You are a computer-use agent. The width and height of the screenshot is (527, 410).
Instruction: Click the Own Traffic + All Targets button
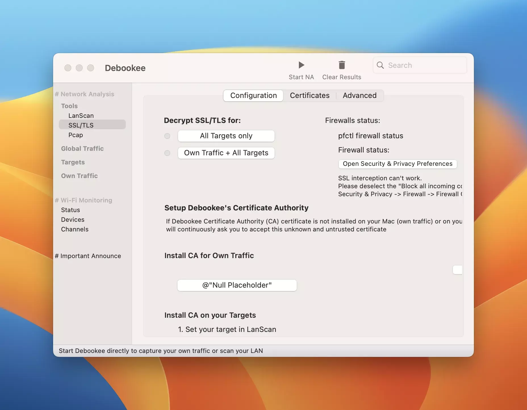(x=226, y=153)
